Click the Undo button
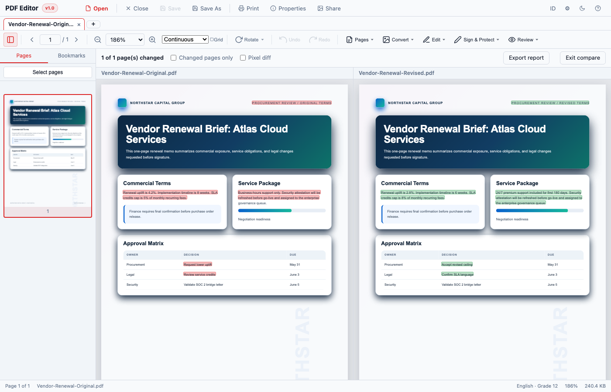Image resolution: width=611 pixels, height=392 pixels. [x=290, y=40]
